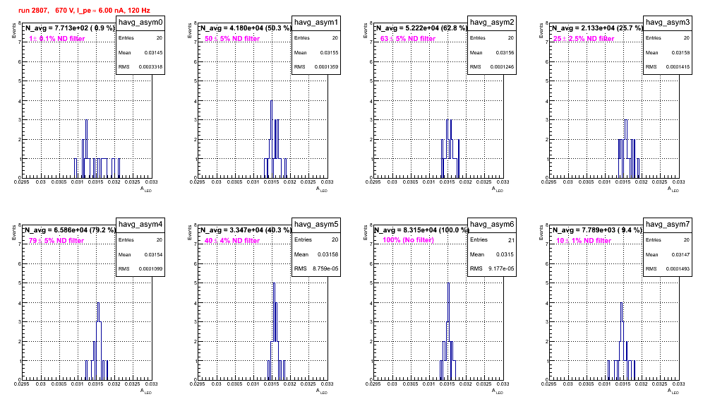The height and width of the screenshot is (404, 703).
Task: Click the N_avg = 2.133e+04 label
Action: 596,28
